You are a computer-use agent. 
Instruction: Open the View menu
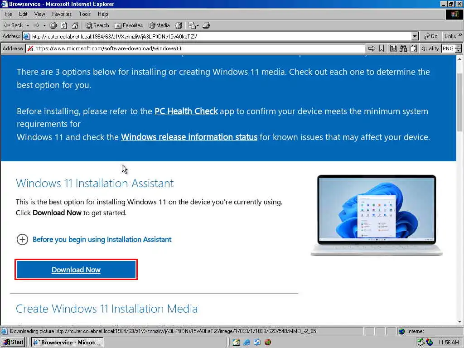point(40,14)
